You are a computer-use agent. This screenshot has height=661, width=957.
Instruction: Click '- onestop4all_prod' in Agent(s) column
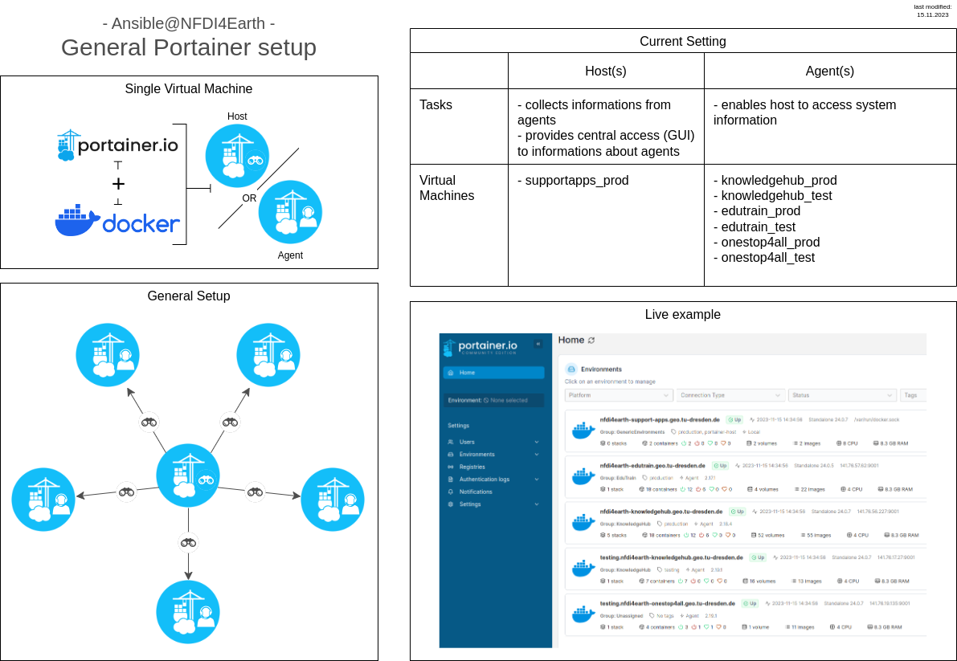coord(767,242)
